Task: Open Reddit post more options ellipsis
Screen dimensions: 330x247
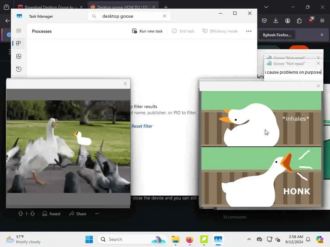Action: tap(97, 214)
